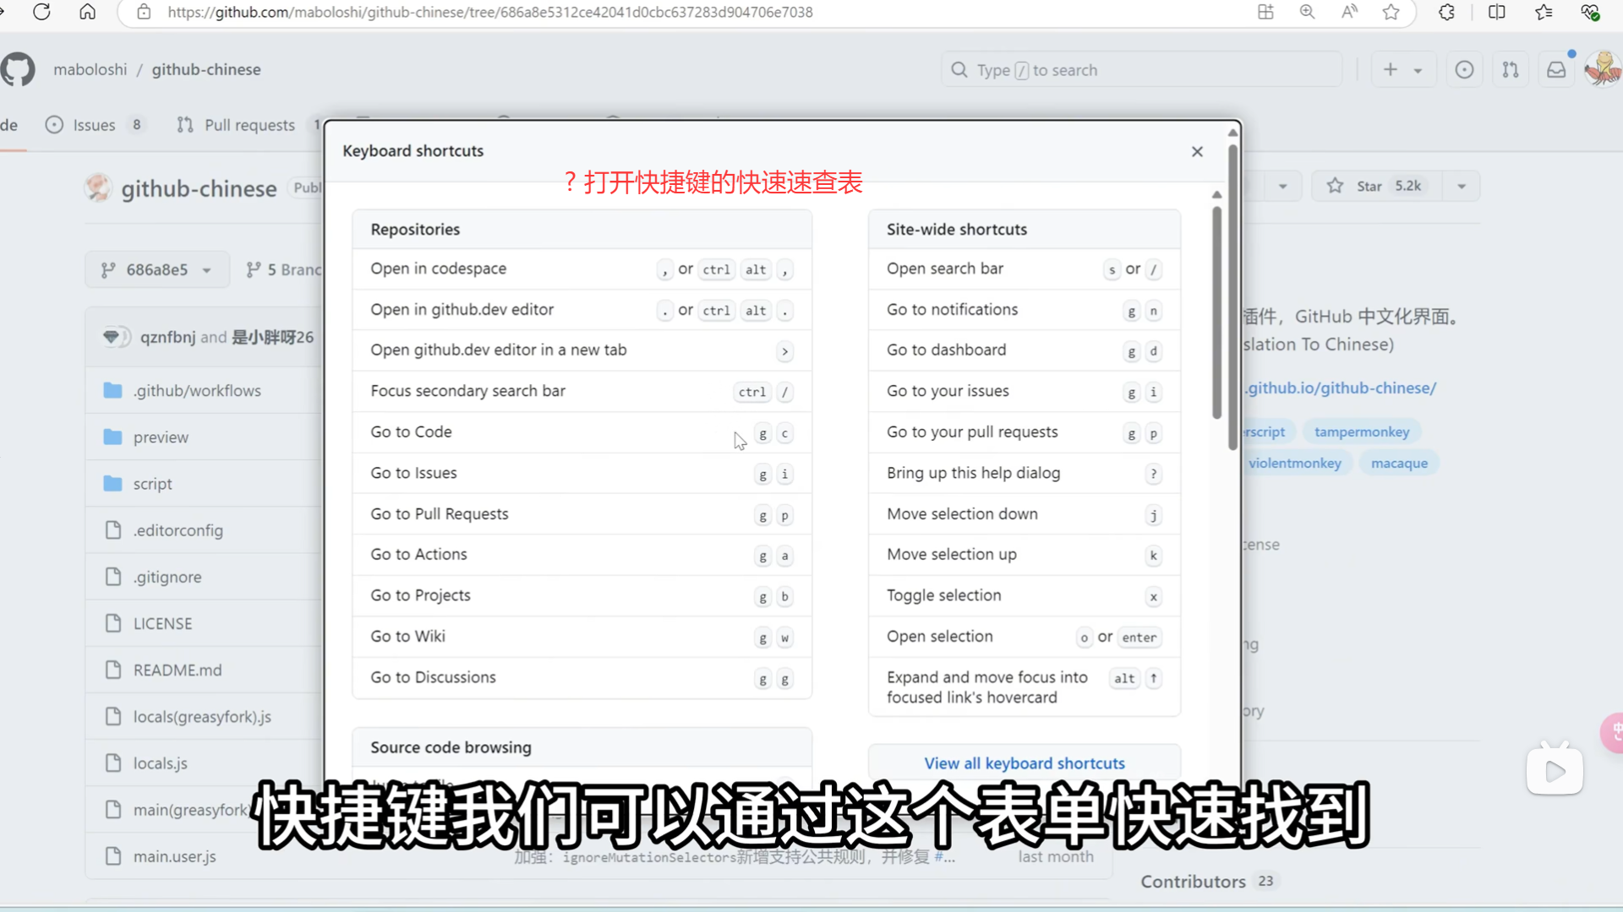The width and height of the screenshot is (1623, 912).
Task: Open the create new plus dropdown
Action: 1402,70
